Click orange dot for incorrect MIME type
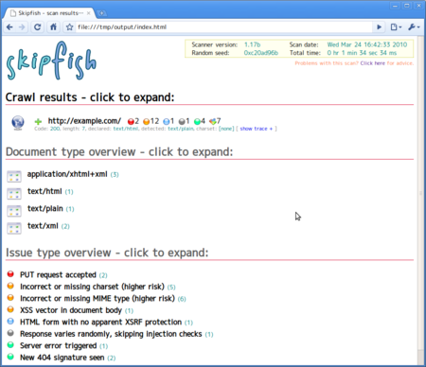 (x=10, y=297)
